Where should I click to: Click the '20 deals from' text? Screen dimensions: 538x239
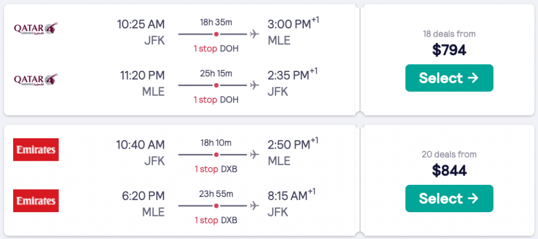[x=449, y=154]
